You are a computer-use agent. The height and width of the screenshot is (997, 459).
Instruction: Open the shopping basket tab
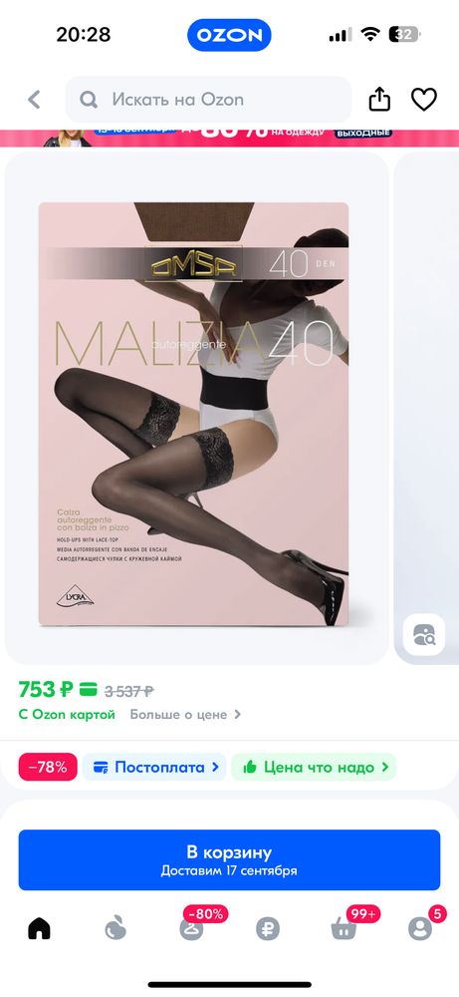[344, 929]
